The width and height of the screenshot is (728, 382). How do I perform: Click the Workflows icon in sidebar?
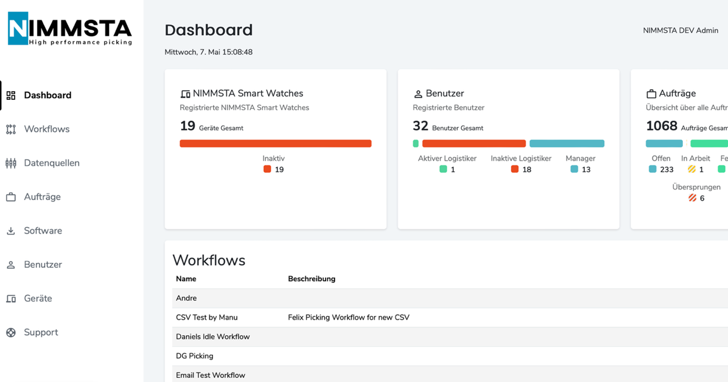pos(11,129)
